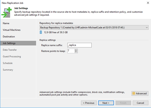Click the Cancel button

point(140,103)
